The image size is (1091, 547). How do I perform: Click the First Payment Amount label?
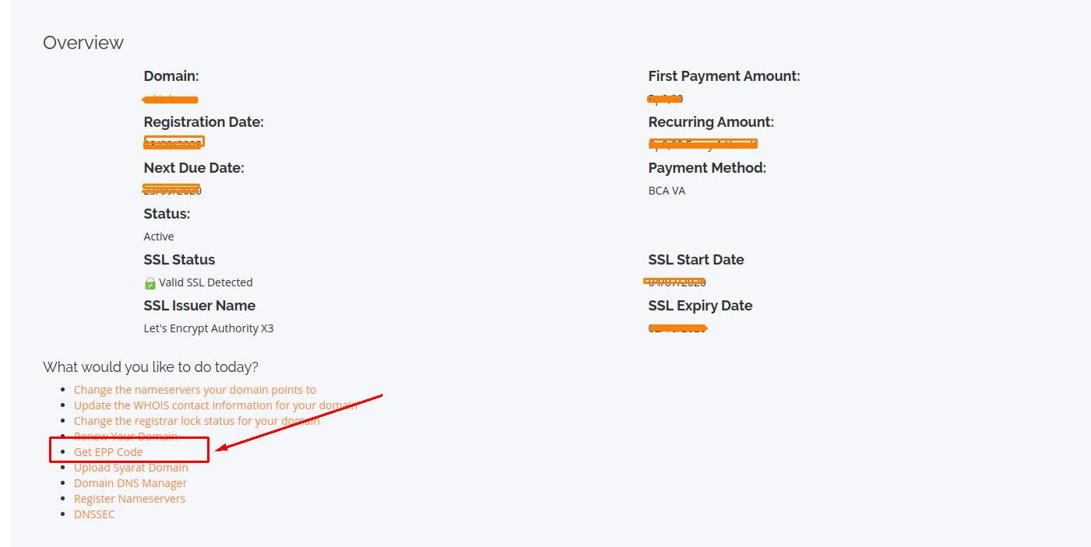click(724, 76)
